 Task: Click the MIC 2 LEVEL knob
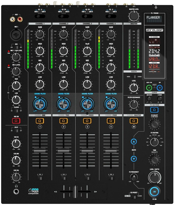[x=16, y=72]
